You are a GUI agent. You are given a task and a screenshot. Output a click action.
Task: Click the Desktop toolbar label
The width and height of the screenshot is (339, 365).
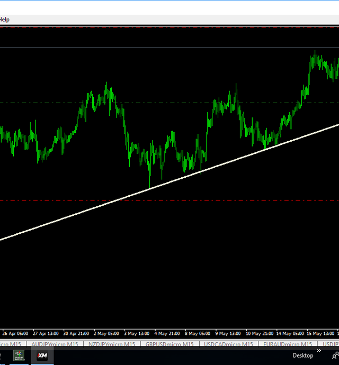pos(302,356)
